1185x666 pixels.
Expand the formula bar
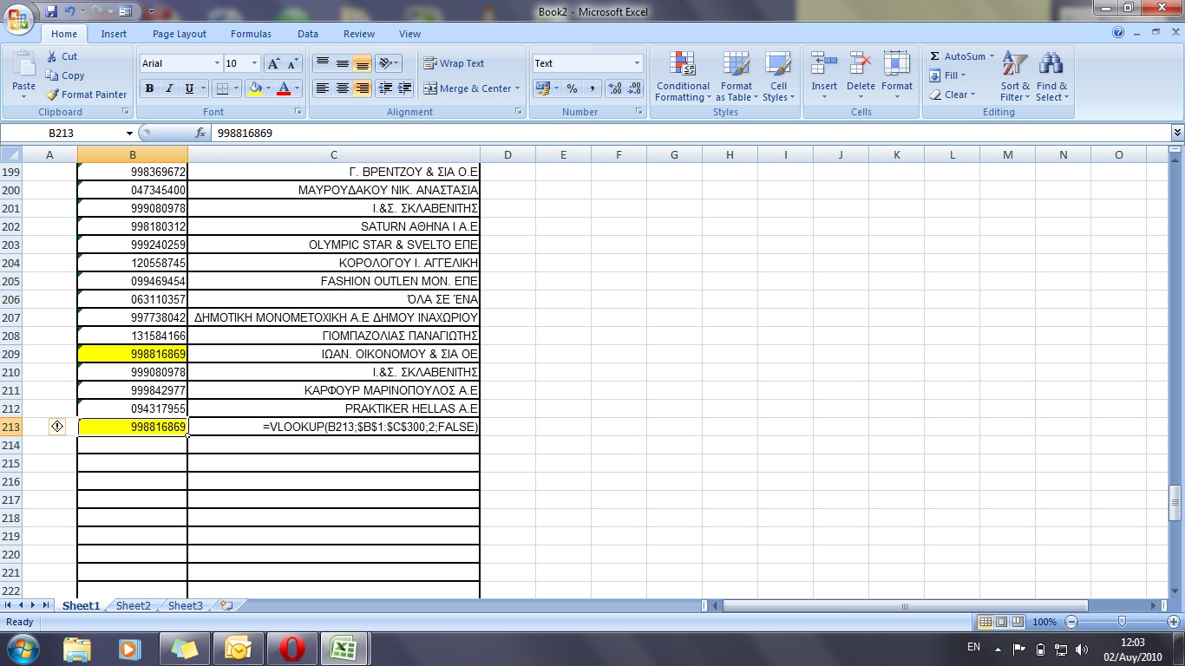coord(1177,134)
